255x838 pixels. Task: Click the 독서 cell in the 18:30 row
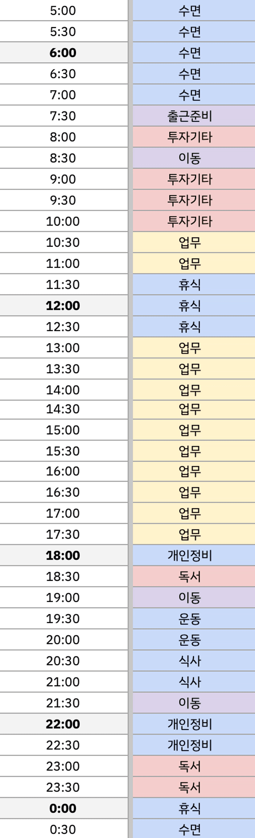pyautogui.click(x=190, y=576)
